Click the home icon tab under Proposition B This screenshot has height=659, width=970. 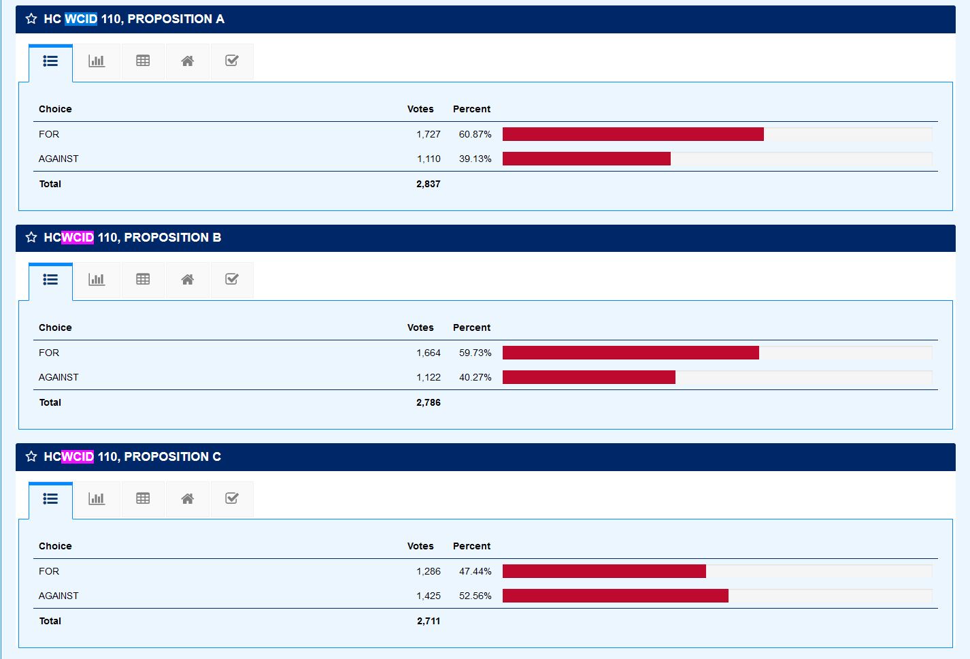click(x=188, y=280)
